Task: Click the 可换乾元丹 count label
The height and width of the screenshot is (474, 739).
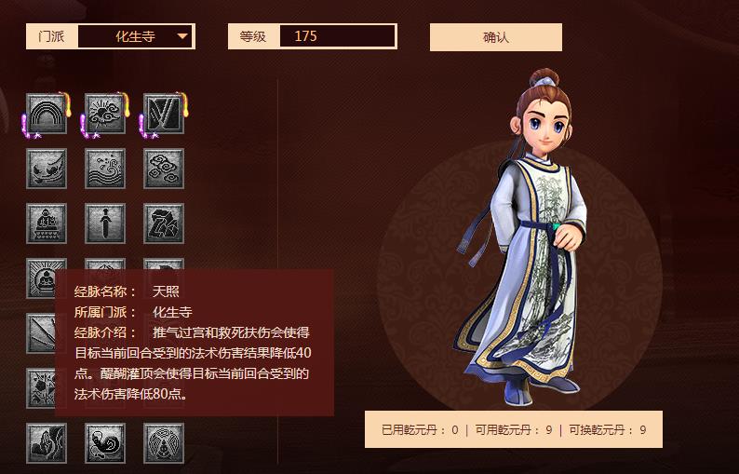Action: click(x=608, y=429)
